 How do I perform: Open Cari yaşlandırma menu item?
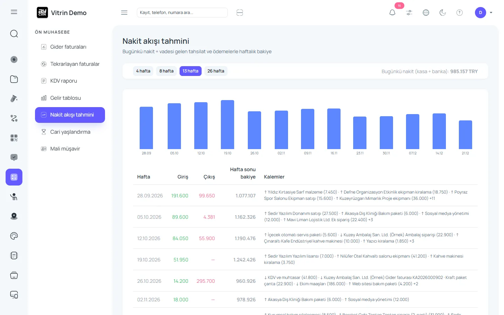[70, 132]
